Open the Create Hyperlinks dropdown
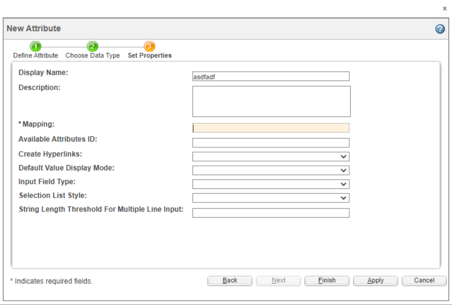 271,157
